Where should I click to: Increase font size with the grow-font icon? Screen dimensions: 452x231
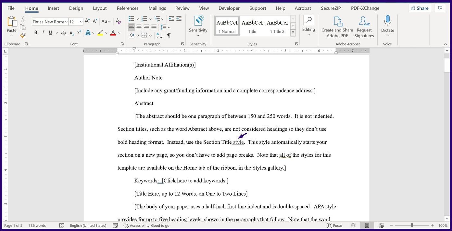coord(87,21)
